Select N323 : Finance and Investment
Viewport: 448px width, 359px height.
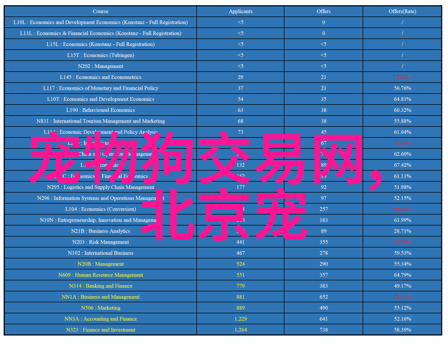coord(101,330)
